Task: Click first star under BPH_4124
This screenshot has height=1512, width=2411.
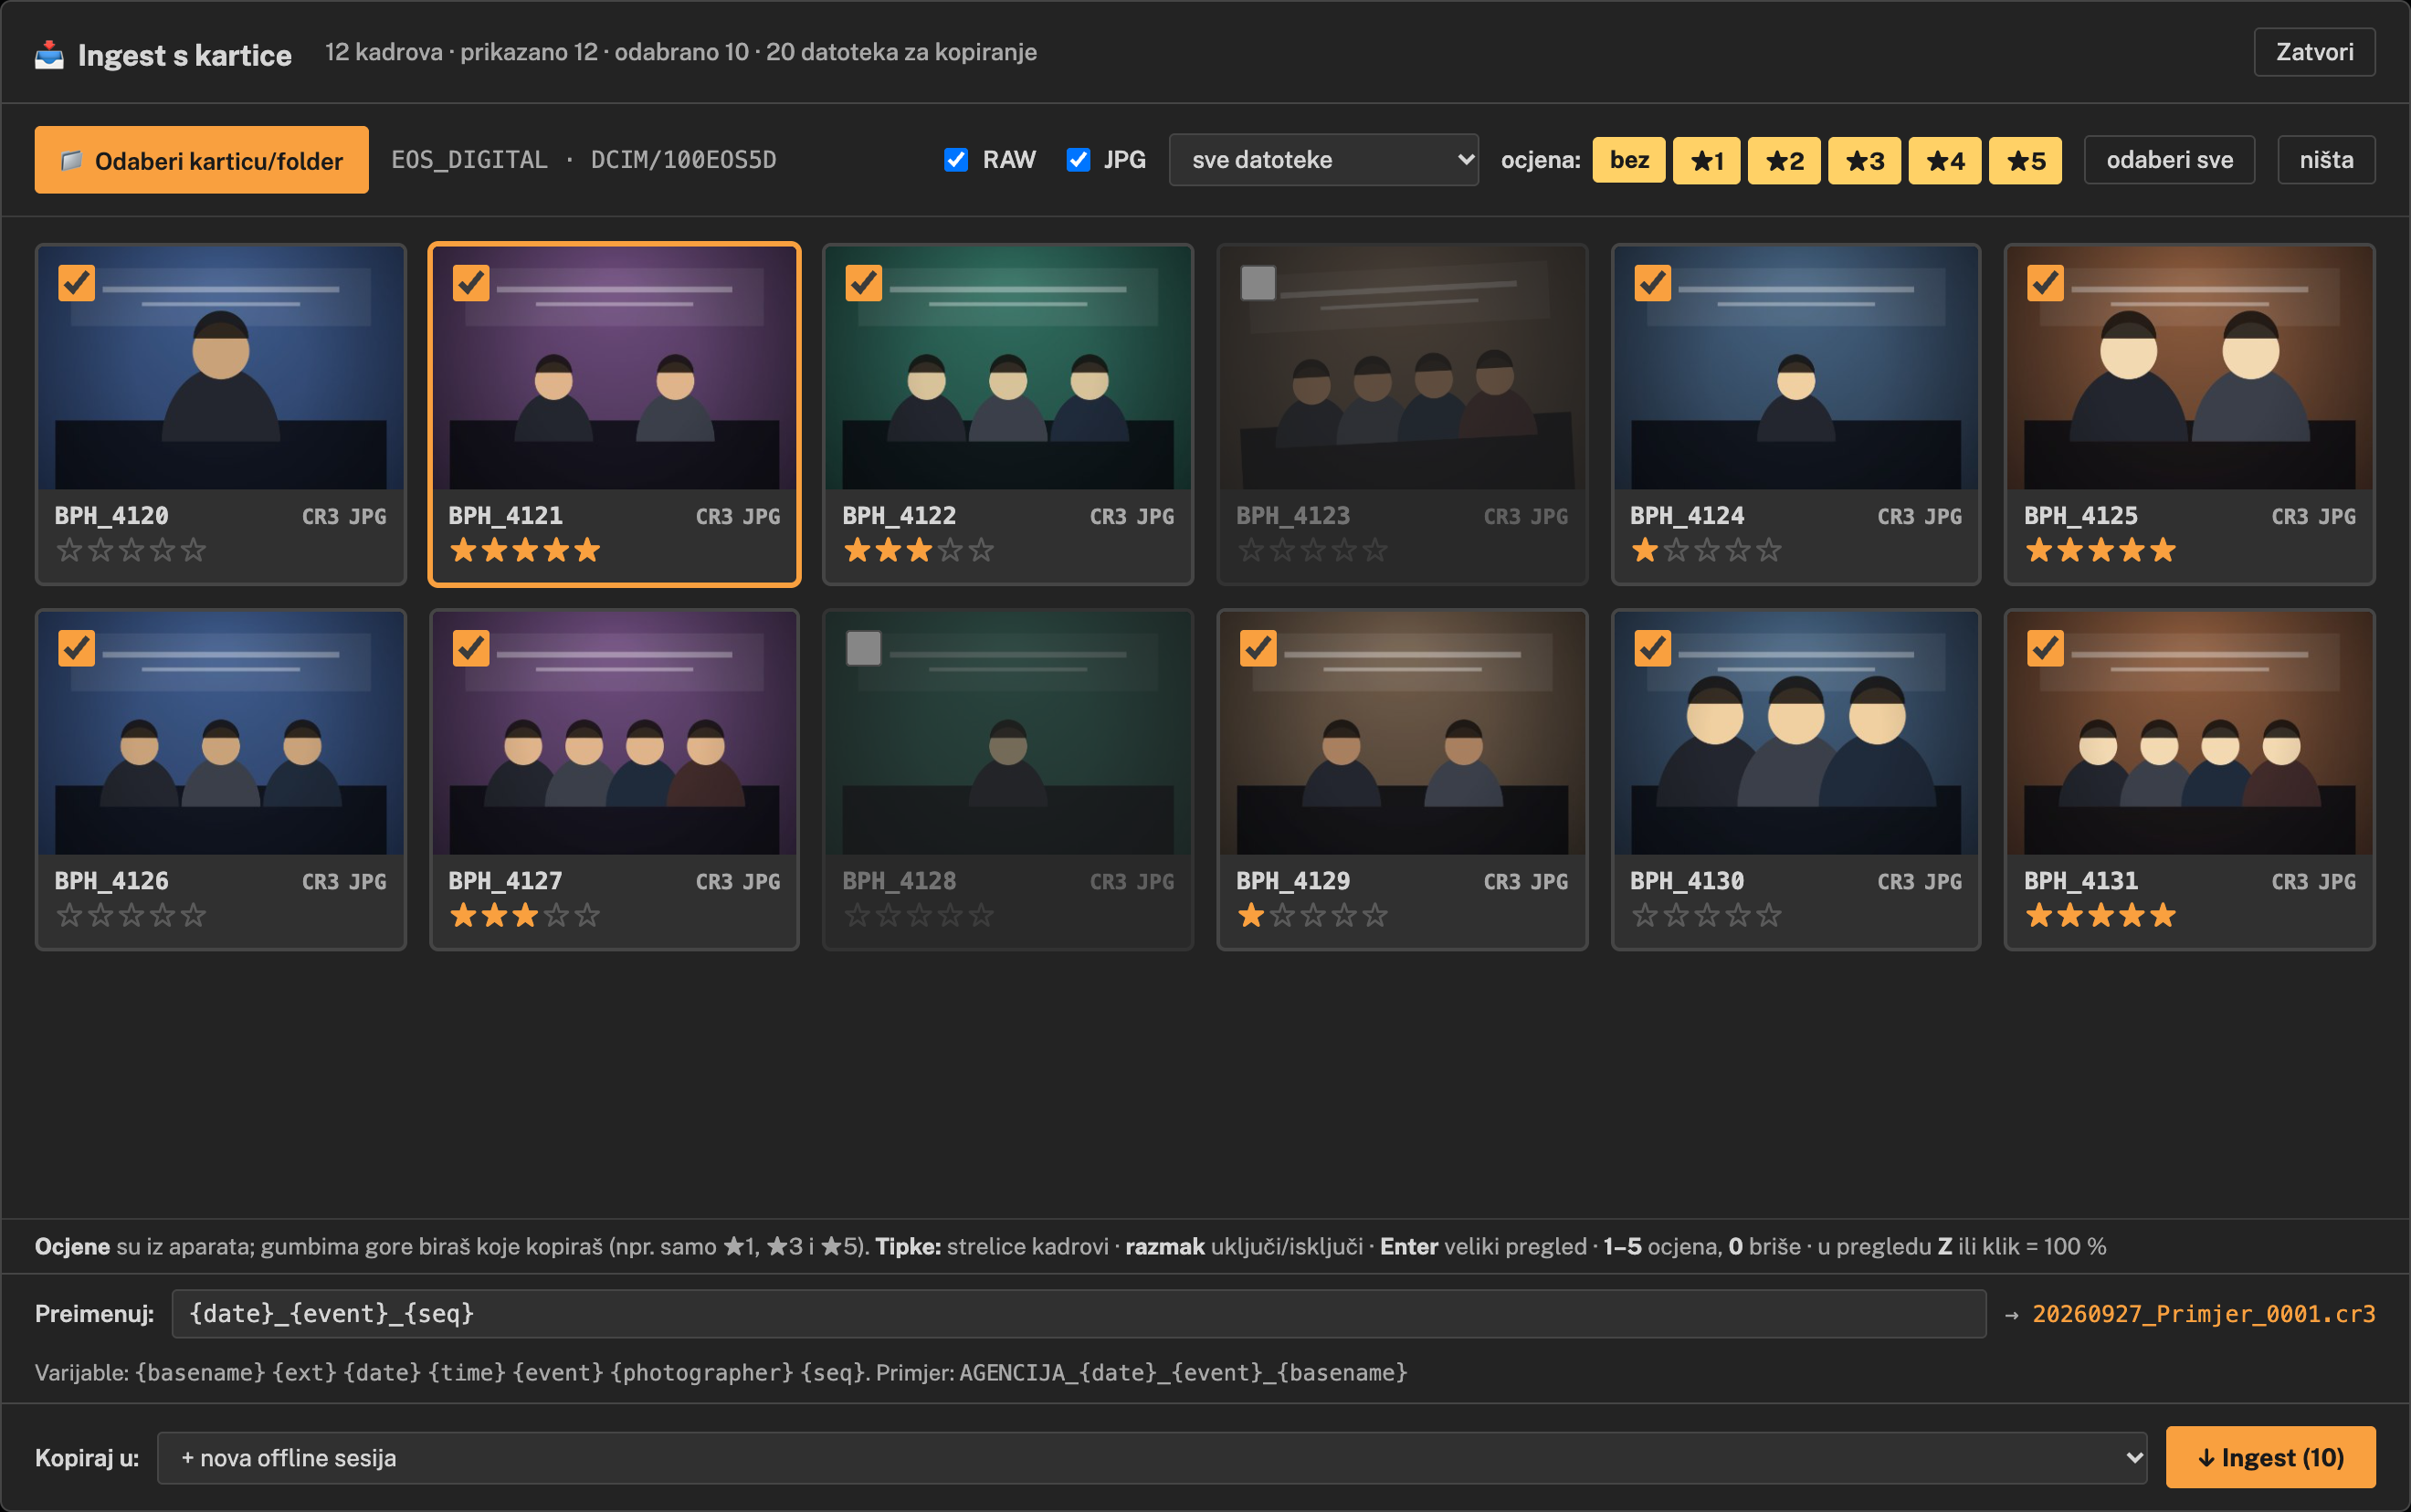Action: pyautogui.click(x=1645, y=550)
